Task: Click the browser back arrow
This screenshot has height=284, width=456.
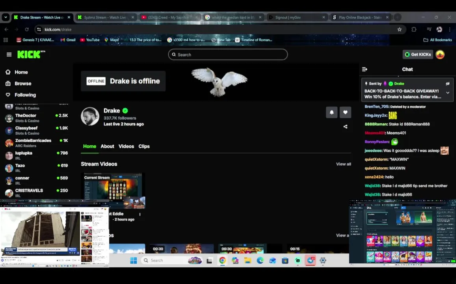Action: click(6, 30)
